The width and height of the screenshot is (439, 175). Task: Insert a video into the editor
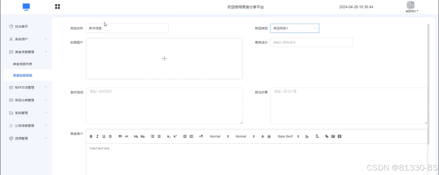[x=340, y=136]
